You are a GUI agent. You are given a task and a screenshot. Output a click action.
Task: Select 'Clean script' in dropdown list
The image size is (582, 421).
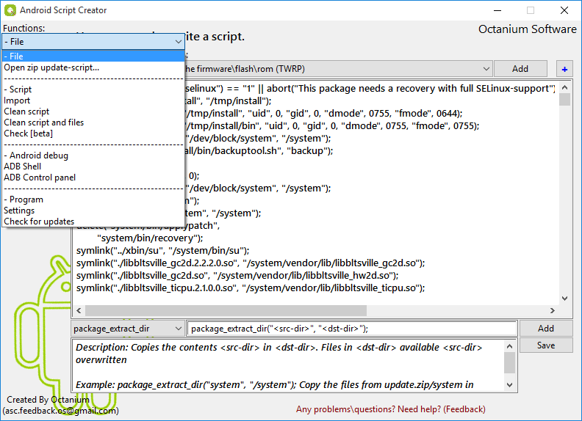click(x=26, y=111)
